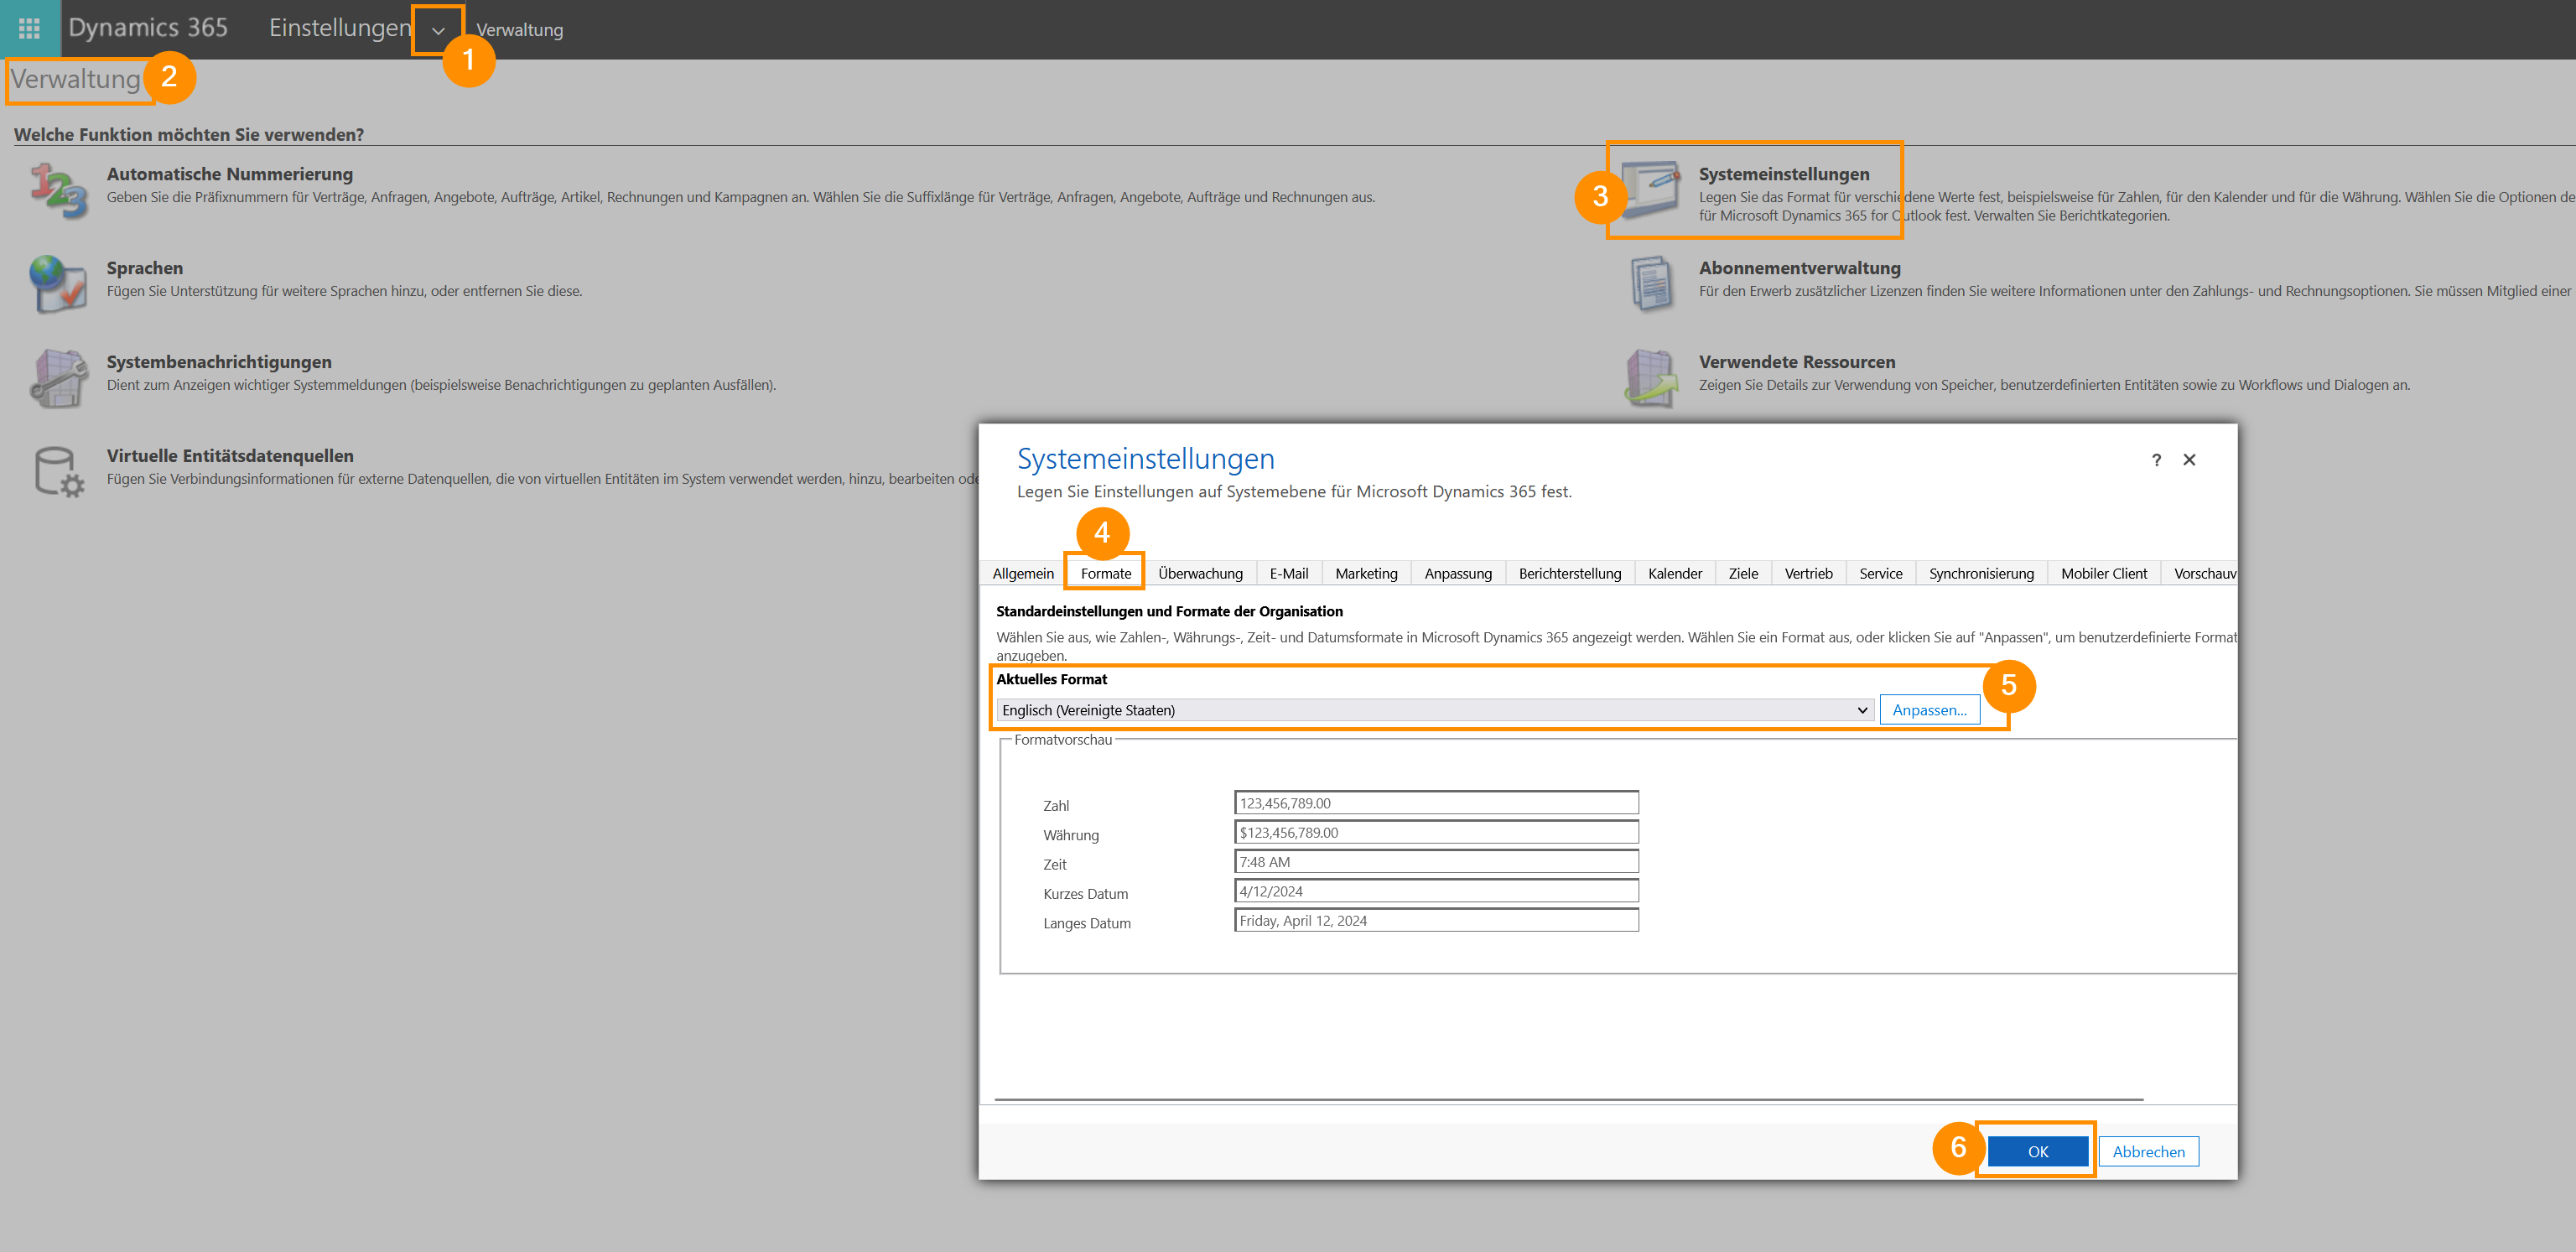The height and width of the screenshot is (1252, 2576).
Task: Switch to the Ziele tab
Action: tap(1743, 573)
